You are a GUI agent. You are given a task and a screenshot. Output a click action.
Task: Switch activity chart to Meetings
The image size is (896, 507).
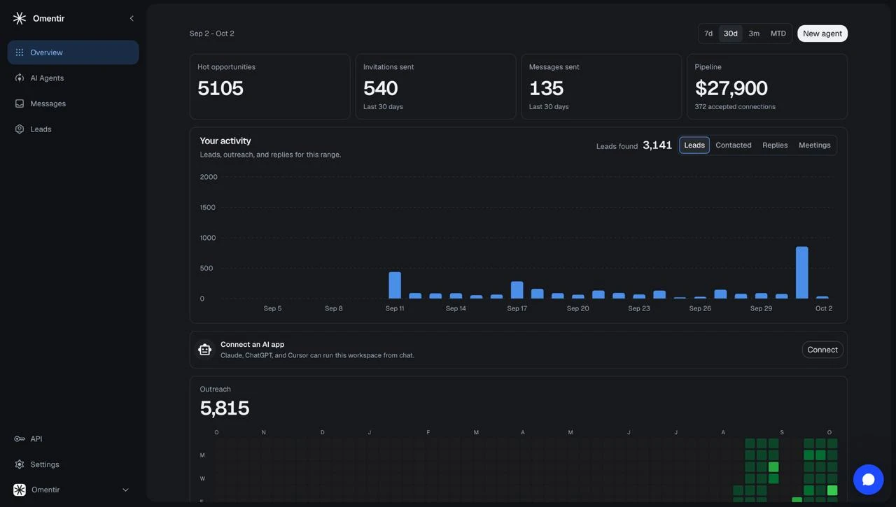(x=815, y=145)
